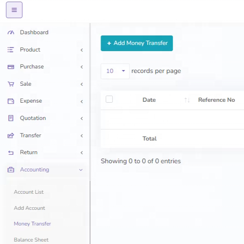Screen dimensions: 244x244
Task: Expand the Product menu chevron
Action: (82, 50)
